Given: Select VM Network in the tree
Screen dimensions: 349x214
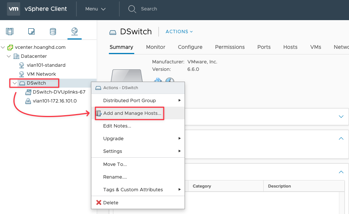Looking at the screenshot, I should click(41, 74).
